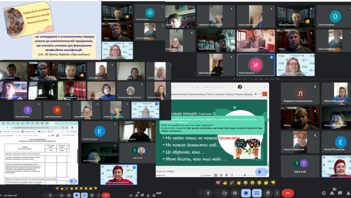The height and width of the screenshot is (198, 351).
Task: Click the red Leave call button at bottom right
Action: click(x=287, y=193)
